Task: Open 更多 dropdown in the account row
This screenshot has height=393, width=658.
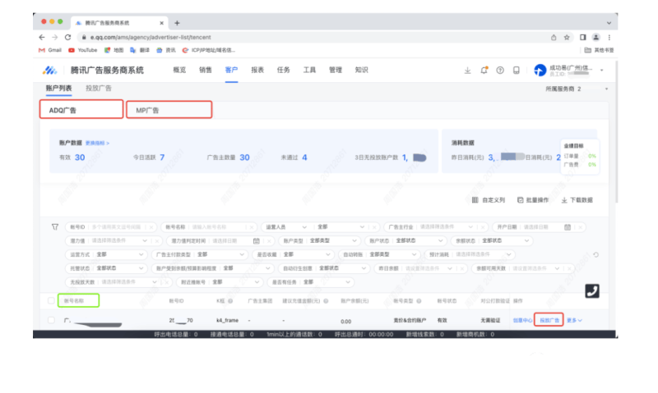Action: pyautogui.click(x=574, y=320)
